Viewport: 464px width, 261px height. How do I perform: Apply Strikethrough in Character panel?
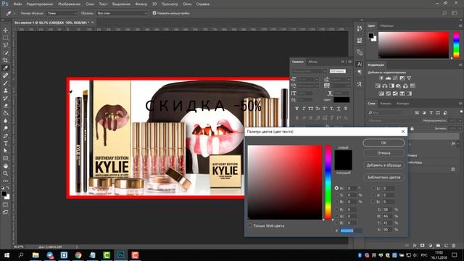coord(346,109)
